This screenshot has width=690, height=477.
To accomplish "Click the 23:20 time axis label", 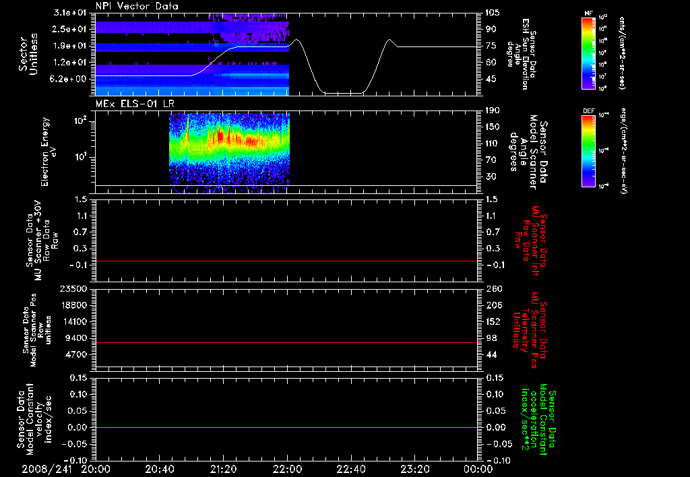I will pyautogui.click(x=415, y=470).
